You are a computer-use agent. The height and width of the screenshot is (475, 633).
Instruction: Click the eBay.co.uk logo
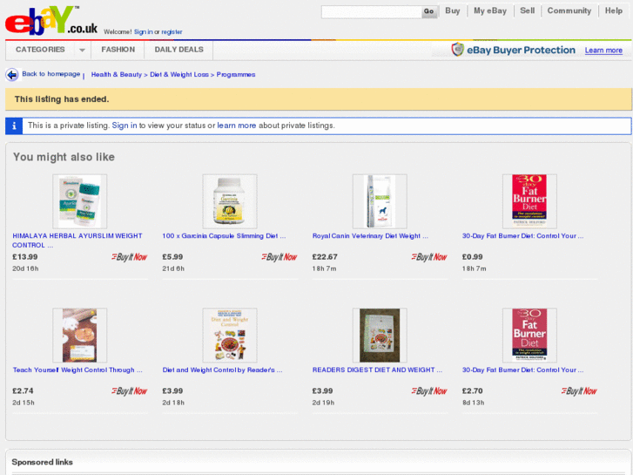(51, 21)
